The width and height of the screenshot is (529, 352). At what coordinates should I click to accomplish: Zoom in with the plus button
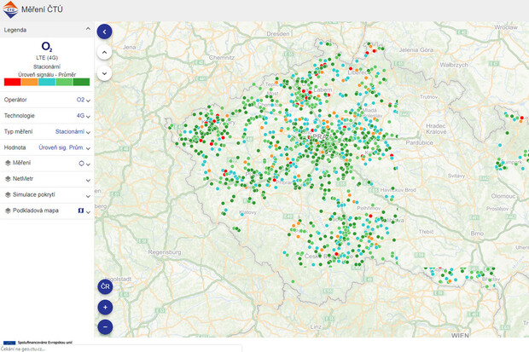click(105, 307)
